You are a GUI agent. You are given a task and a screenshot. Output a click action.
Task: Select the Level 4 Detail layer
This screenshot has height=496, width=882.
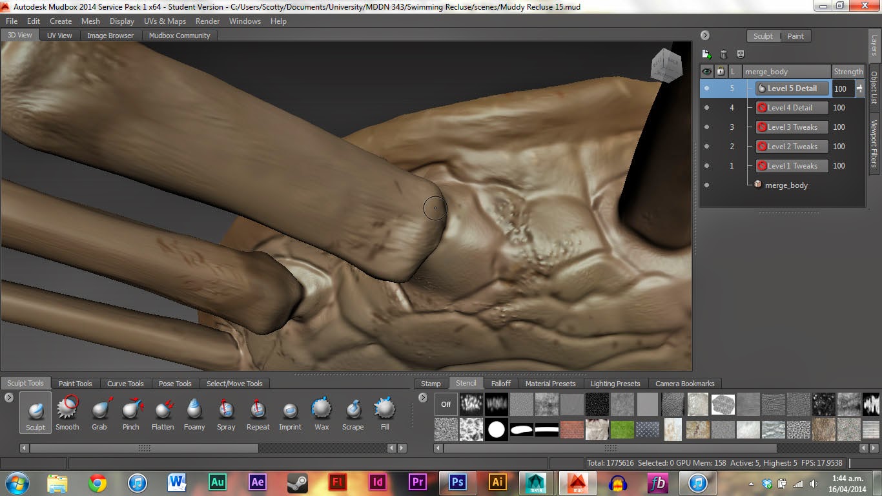click(x=792, y=108)
